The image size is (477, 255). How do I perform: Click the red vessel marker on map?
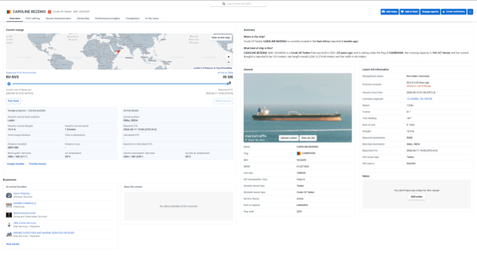pyautogui.click(x=118, y=51)
